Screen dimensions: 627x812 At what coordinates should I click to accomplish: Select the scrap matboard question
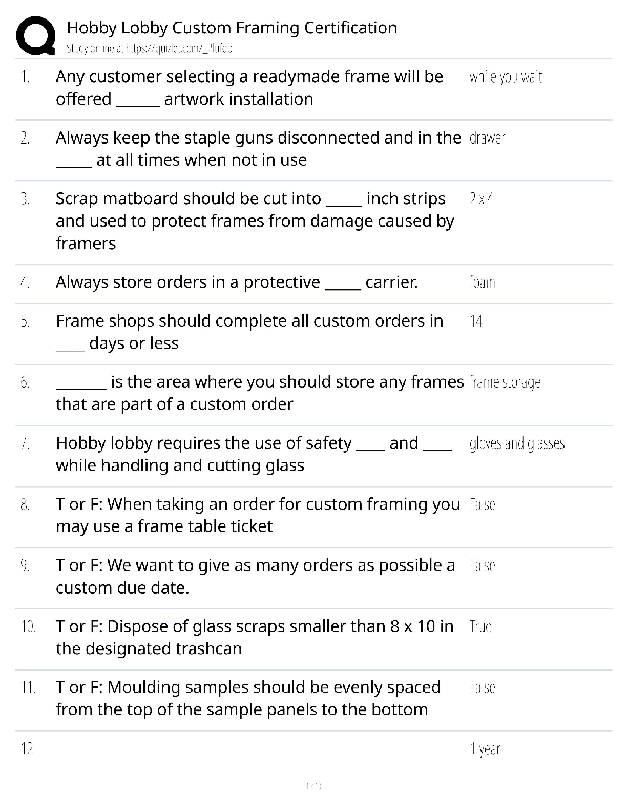coord(255,221)
